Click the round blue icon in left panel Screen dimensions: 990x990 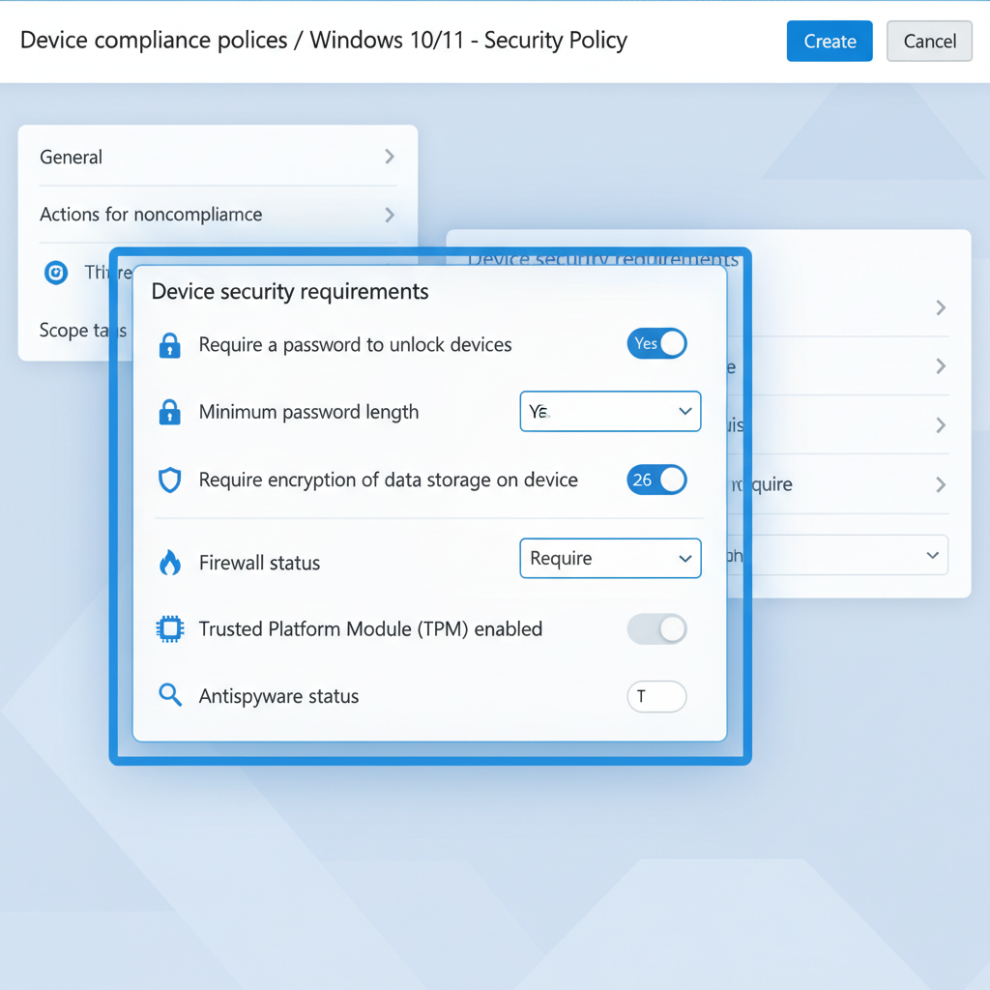pyautogui.click(x=55, y=273)
